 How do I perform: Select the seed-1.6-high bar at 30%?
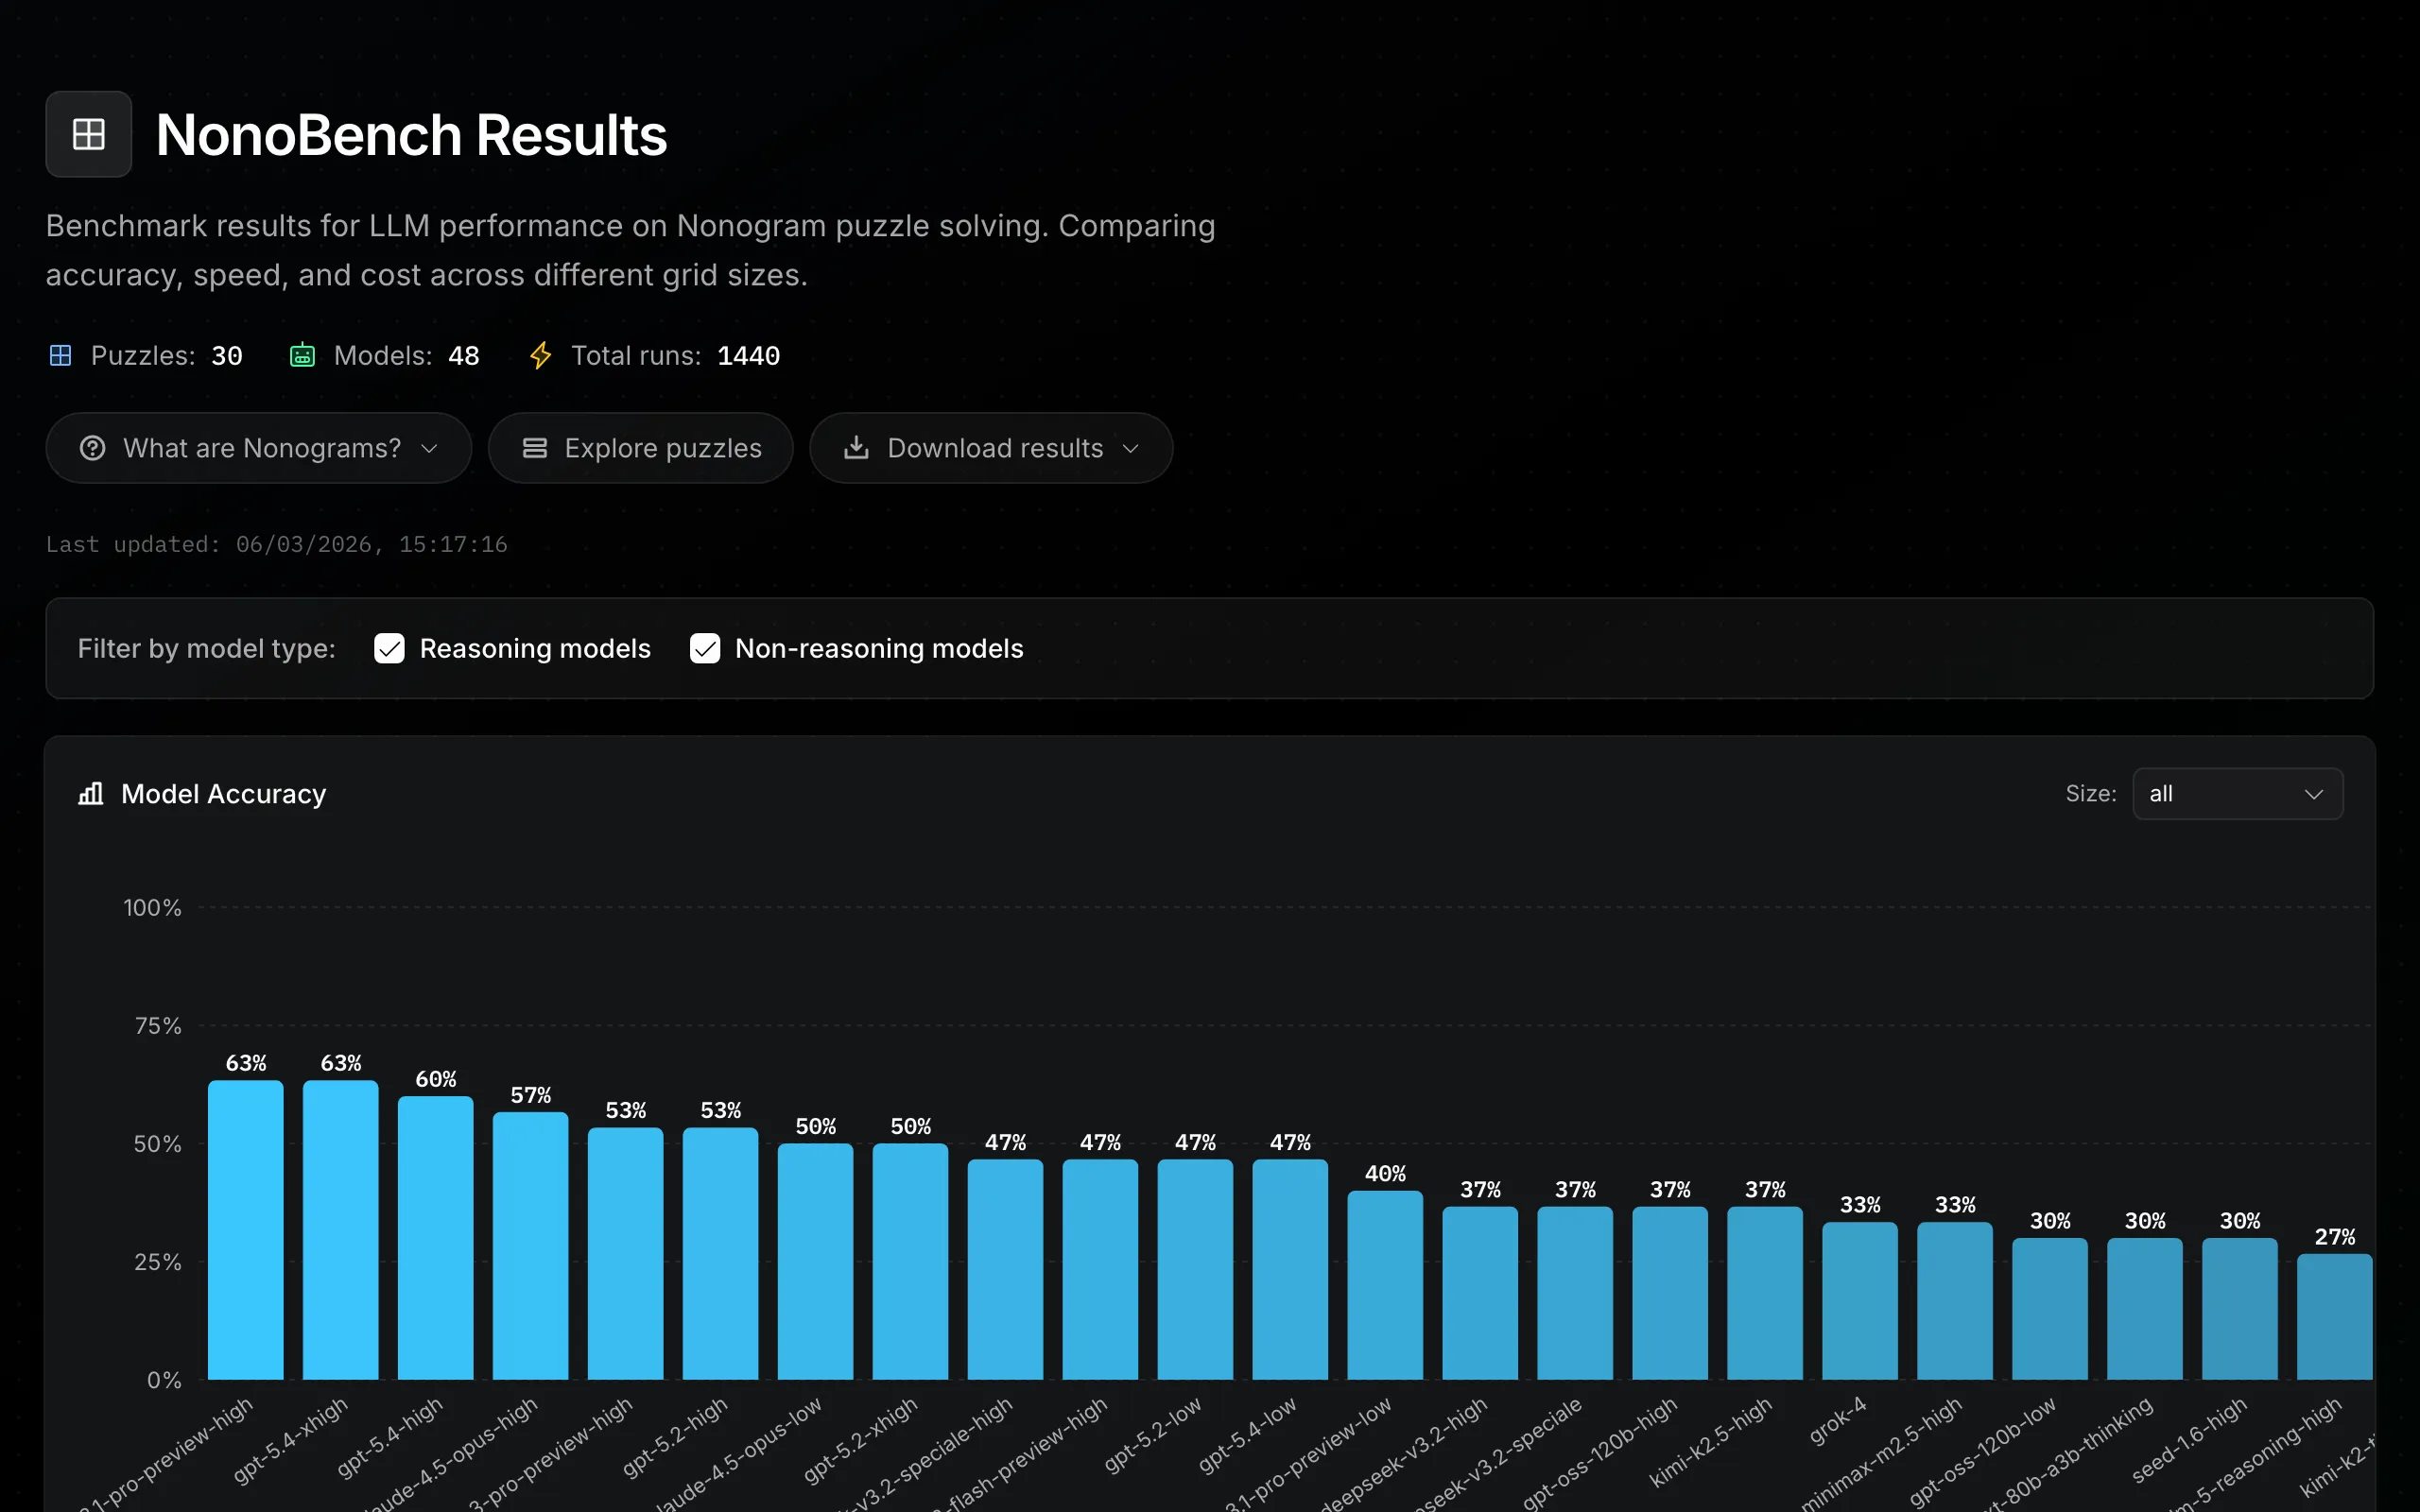click(x=2241, y=1309)
